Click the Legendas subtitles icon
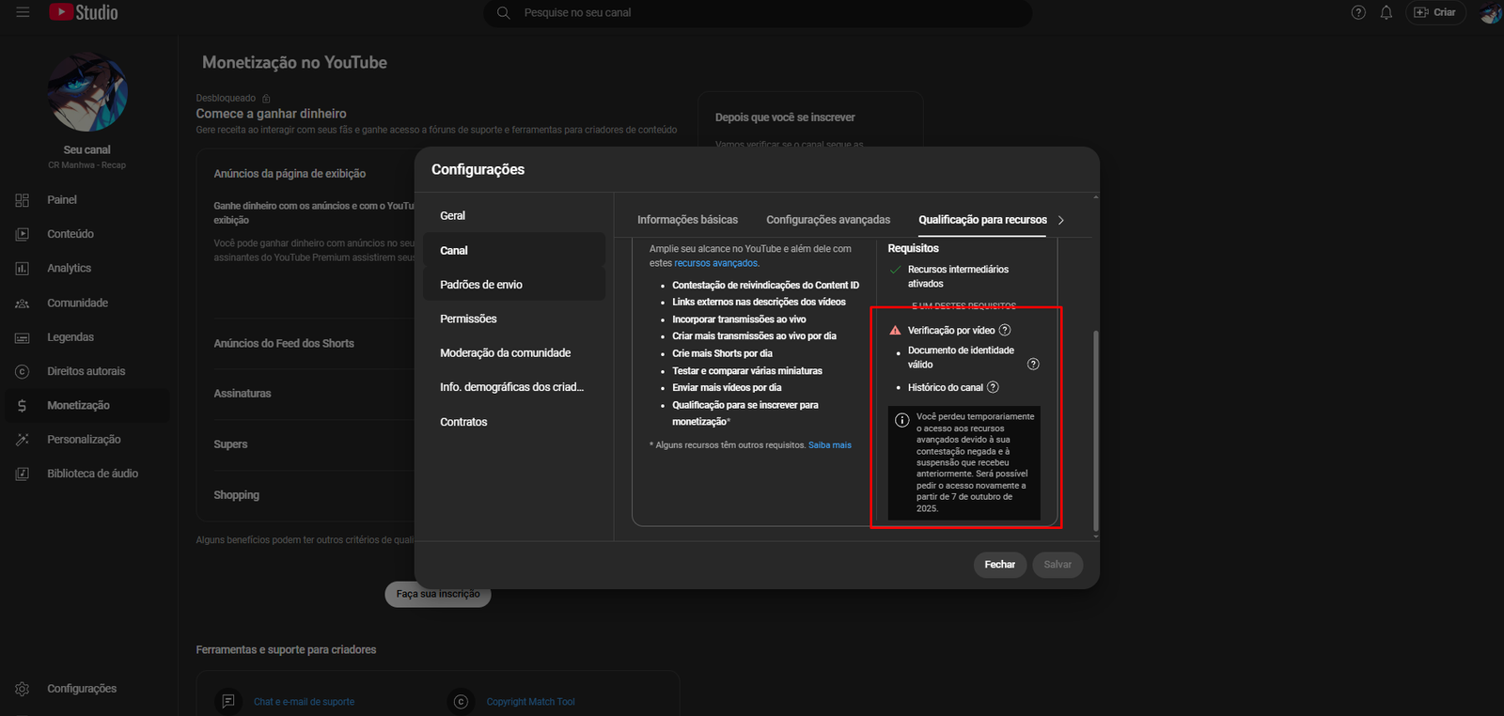 click(x=23, y=337)
